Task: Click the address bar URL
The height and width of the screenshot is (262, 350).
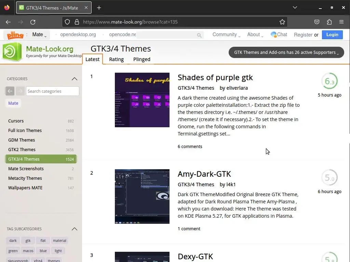Action: click(x=130, y=22)
